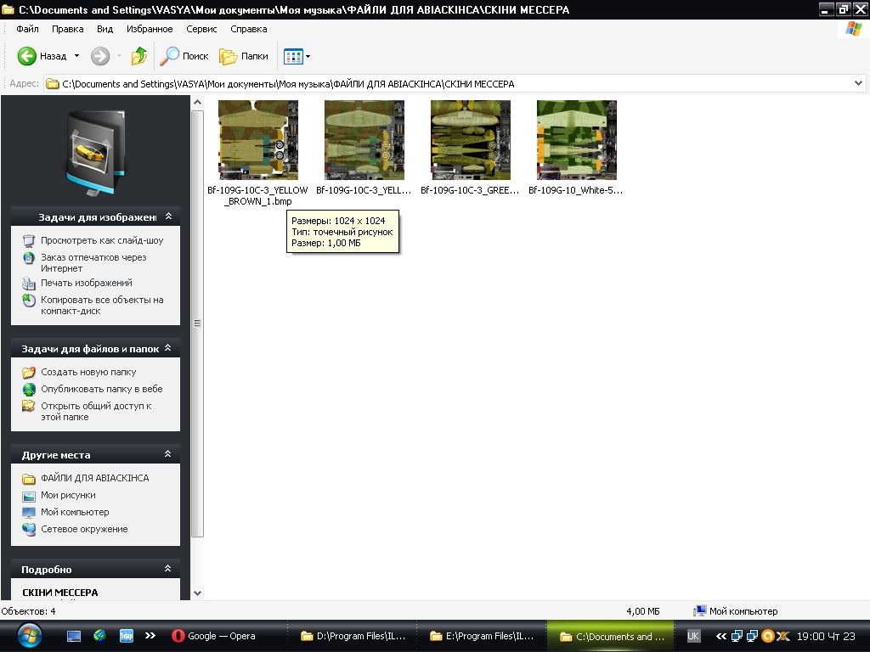The height and width of the screenshot is (652, 870).
Task: Collapse the Подробно panel
Action: click(167, 569)
